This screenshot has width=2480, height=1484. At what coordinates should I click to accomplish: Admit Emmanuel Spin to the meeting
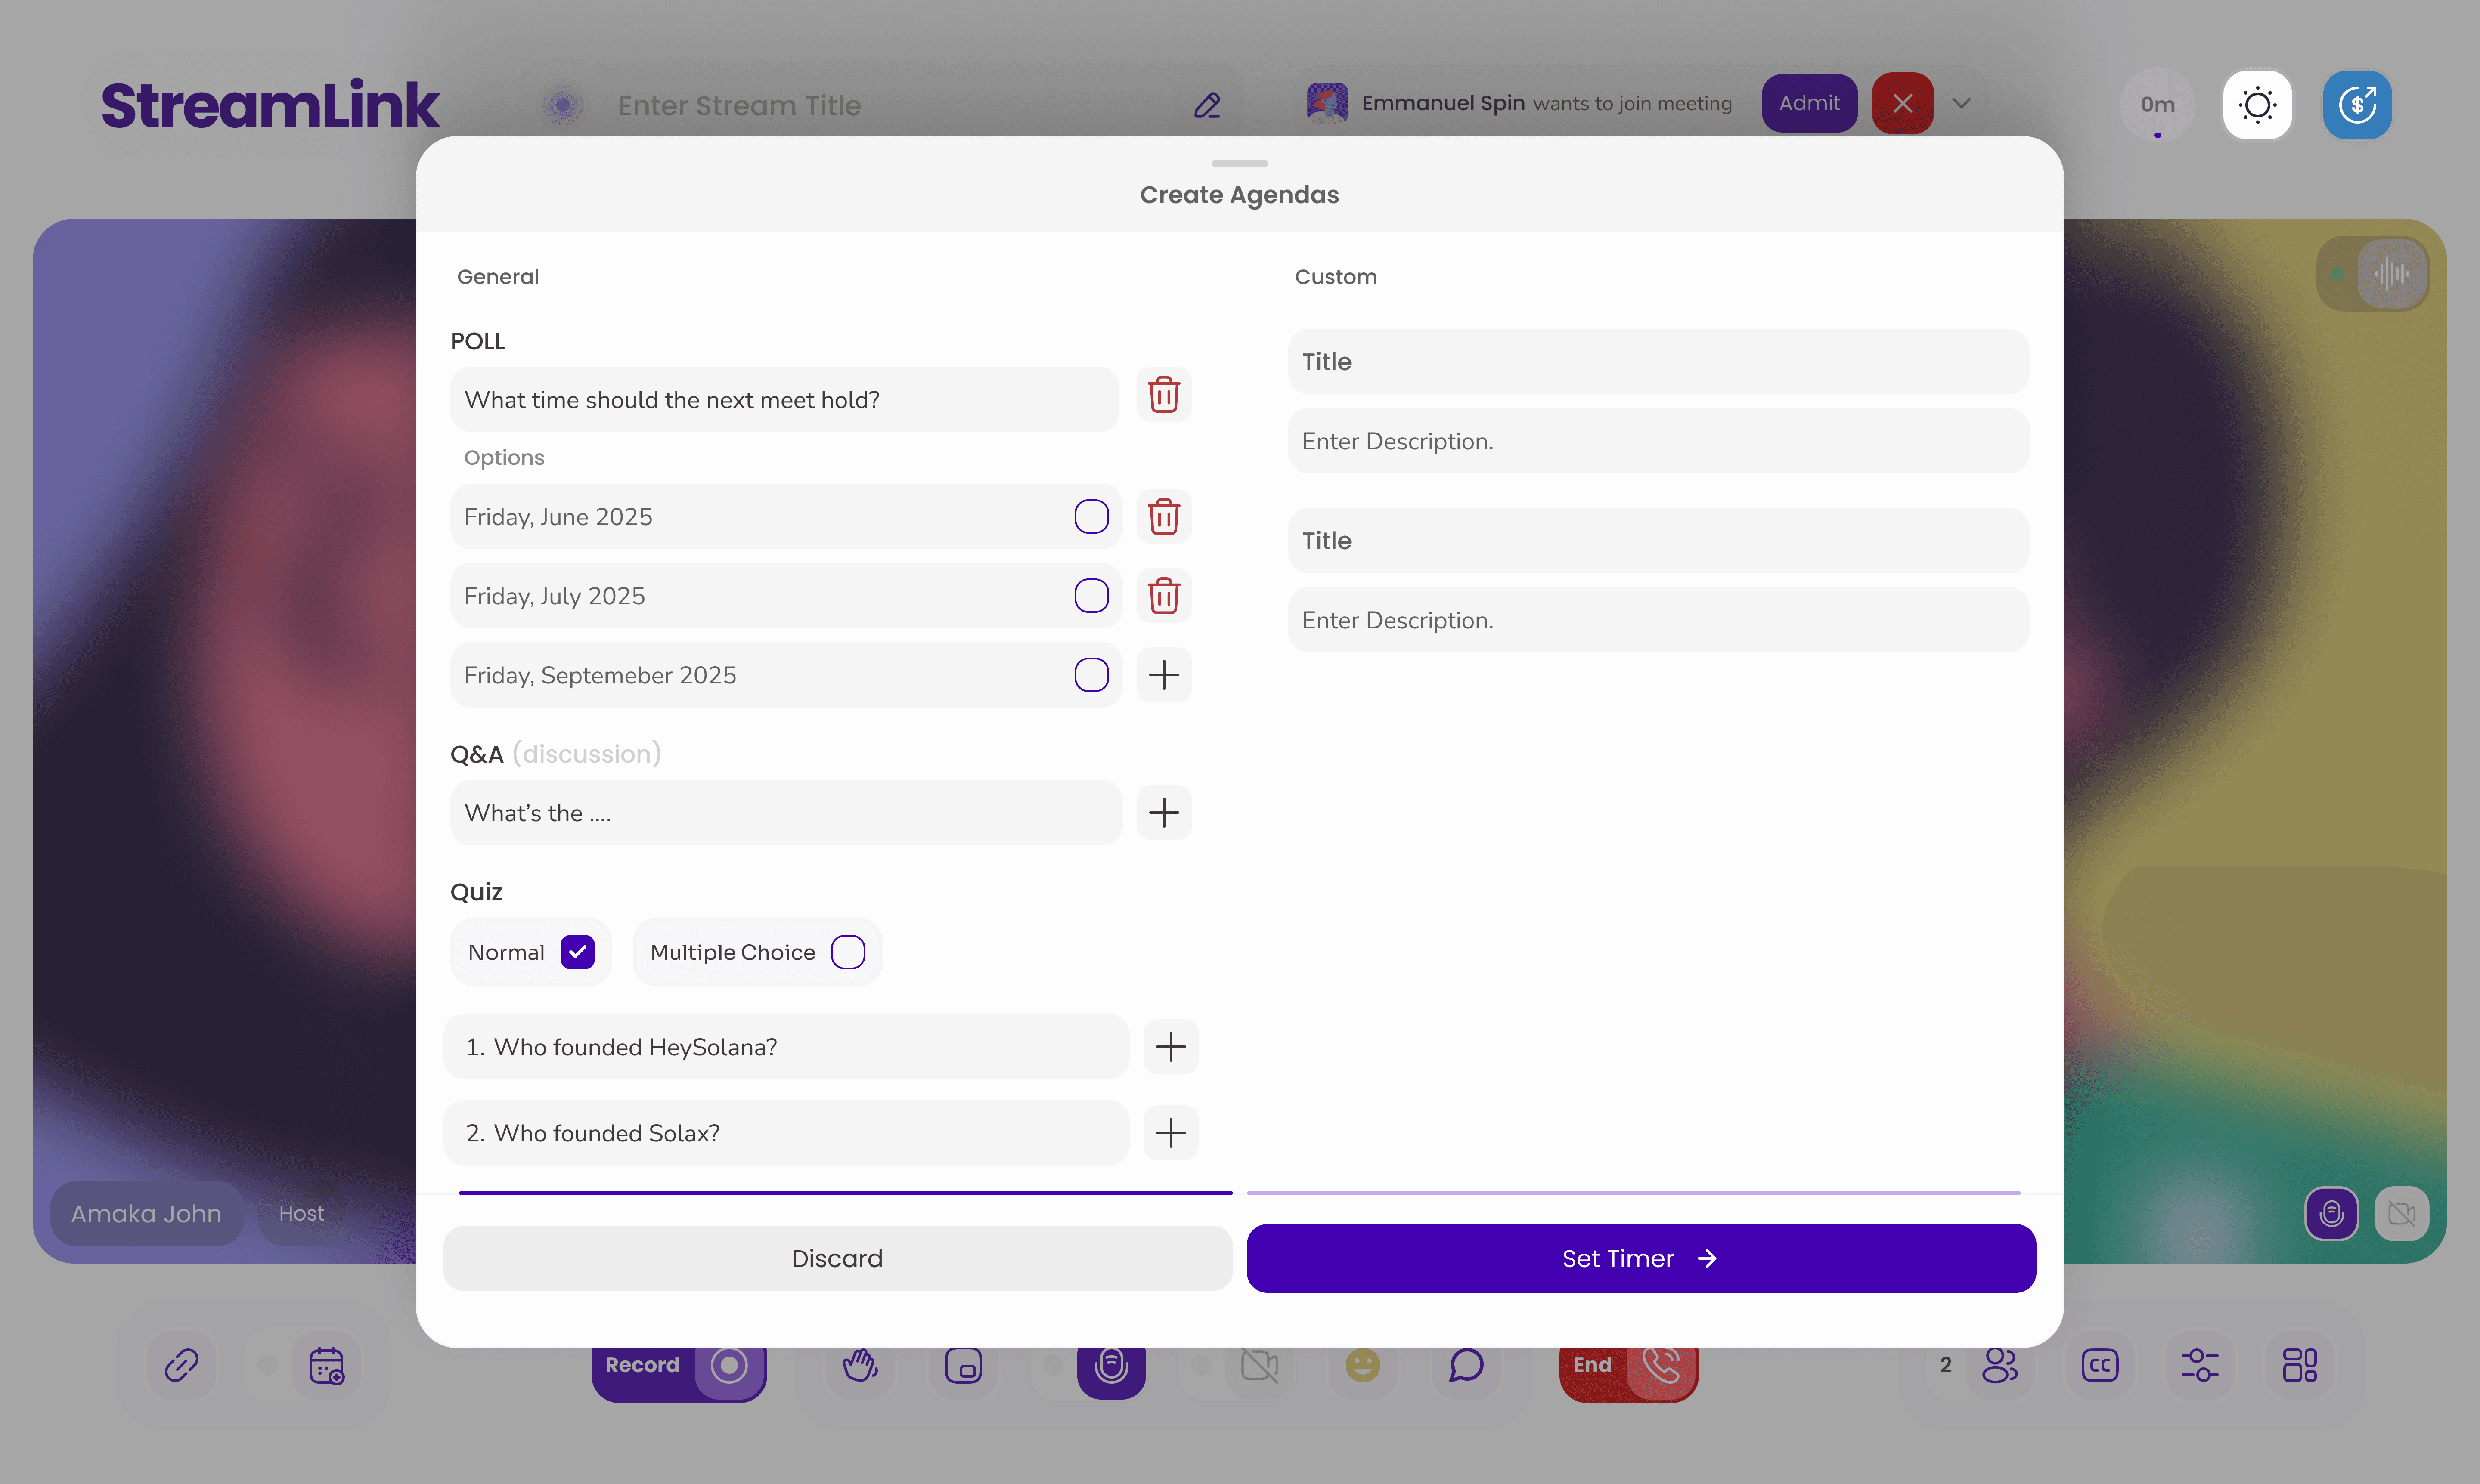[x=1809, y=103]
